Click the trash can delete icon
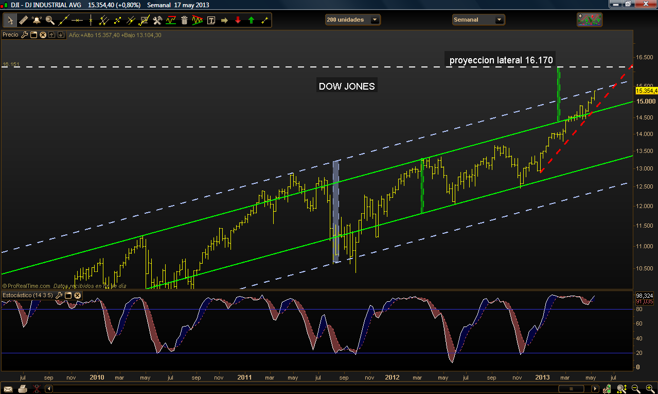The height and width of the screenshot is (394, 658). (184, 20)
